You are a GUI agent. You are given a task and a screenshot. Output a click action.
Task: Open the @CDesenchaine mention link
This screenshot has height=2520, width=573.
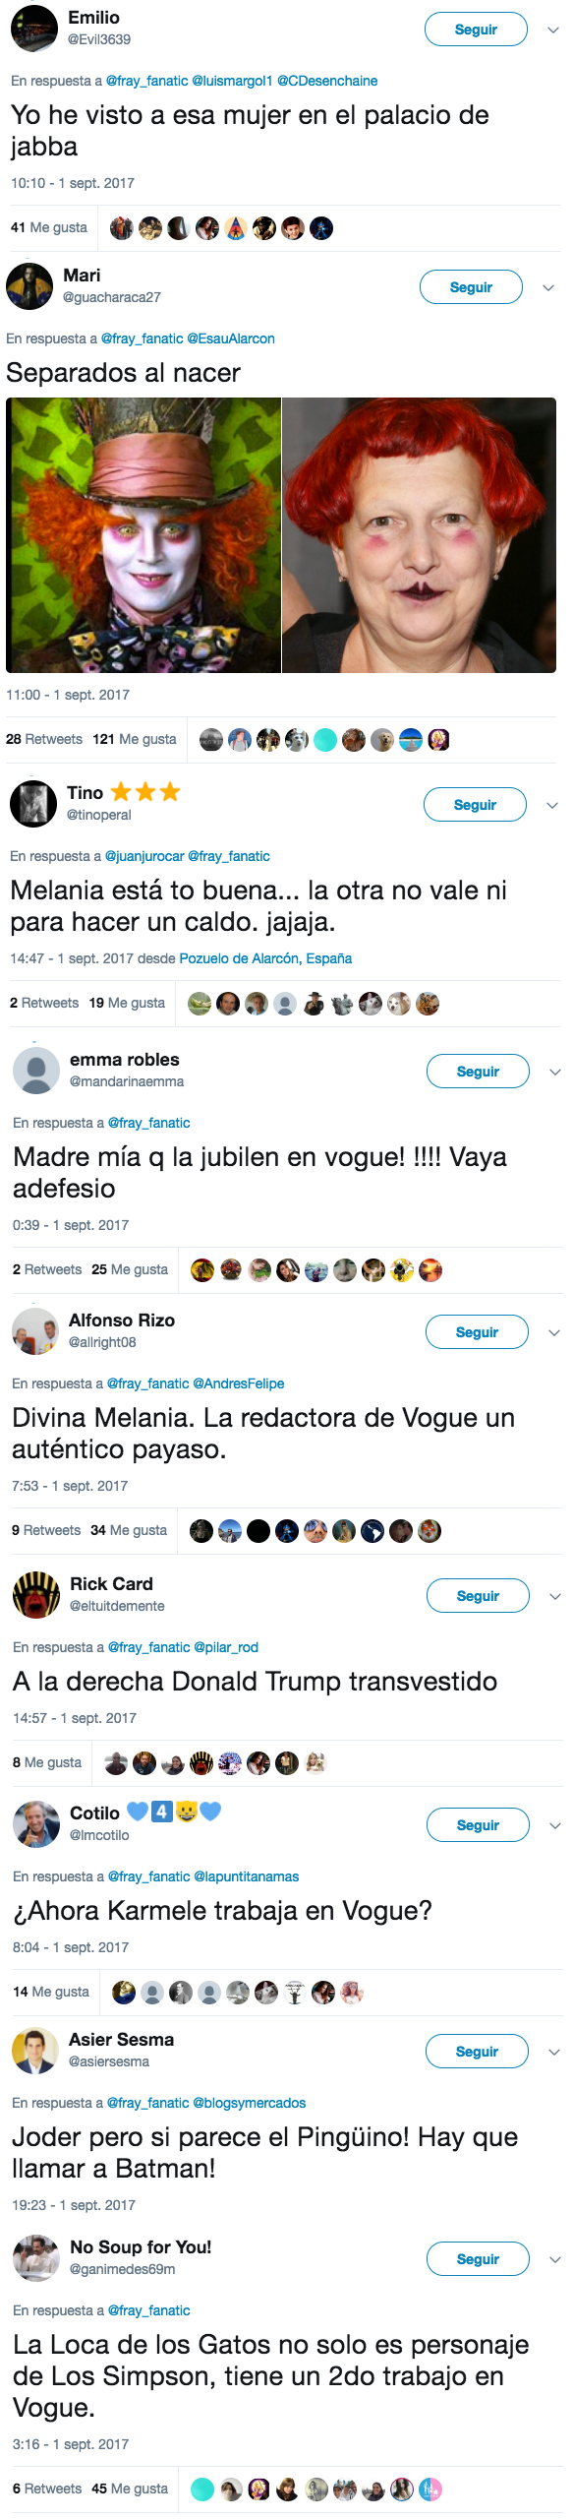(327, 81)
